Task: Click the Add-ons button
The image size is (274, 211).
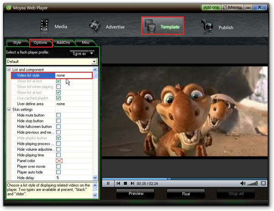Action: coord(211,7)
